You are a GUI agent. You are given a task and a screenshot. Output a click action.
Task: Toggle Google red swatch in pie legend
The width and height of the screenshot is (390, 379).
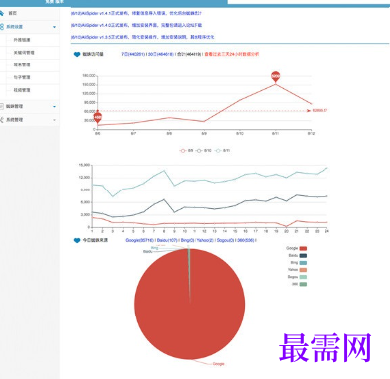(x=303, y=248)
